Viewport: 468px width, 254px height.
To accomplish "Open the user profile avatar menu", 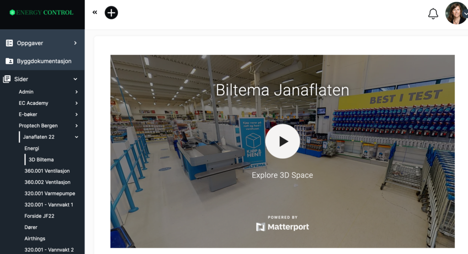I will coord(457,13).
